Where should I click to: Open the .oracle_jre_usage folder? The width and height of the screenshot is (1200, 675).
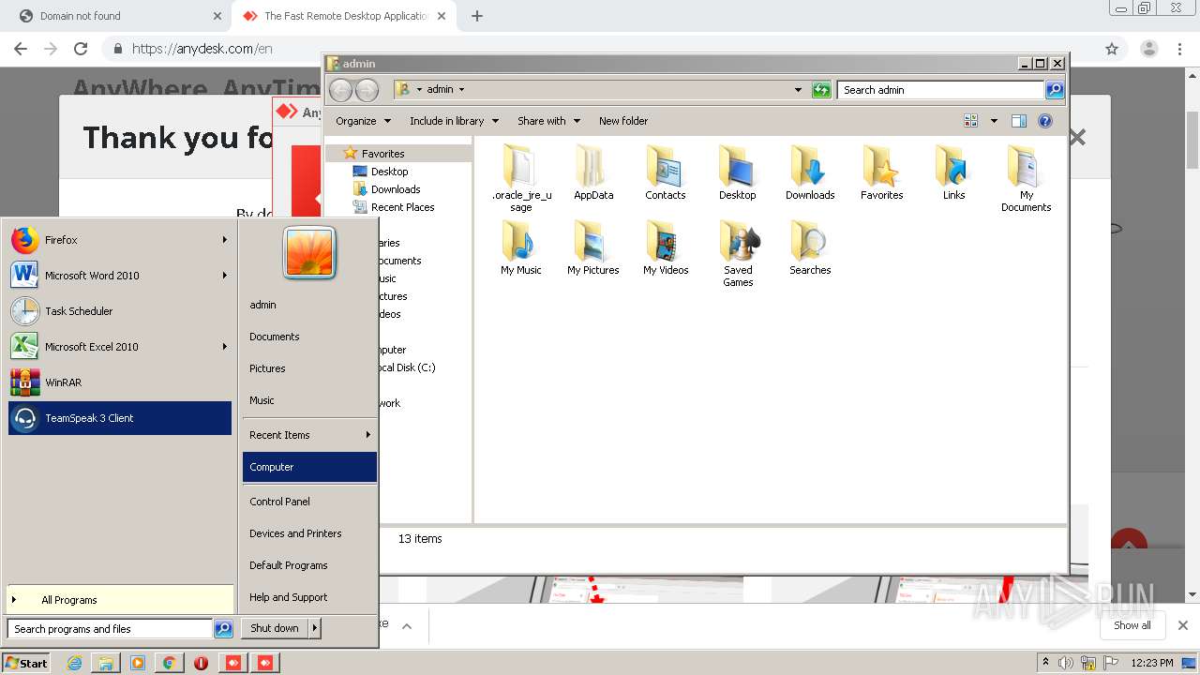[x=521, y=178]
